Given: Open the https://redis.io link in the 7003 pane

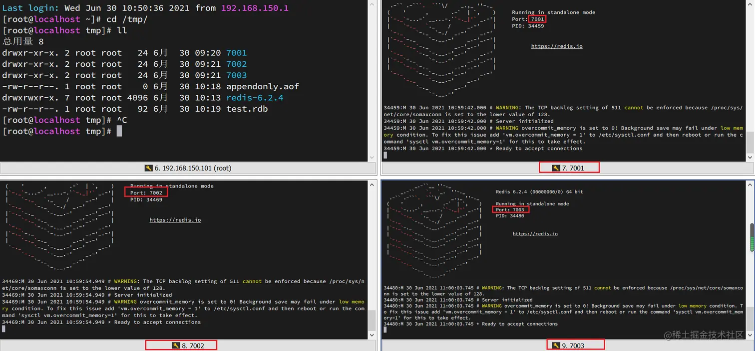Looking at the screenshot, I should pyautogui.click(x=535, y=234).
